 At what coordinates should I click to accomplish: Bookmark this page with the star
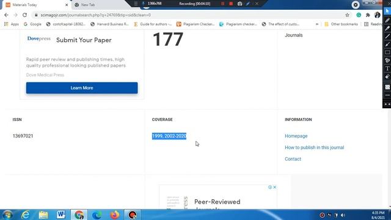click(x=347, y=15)
